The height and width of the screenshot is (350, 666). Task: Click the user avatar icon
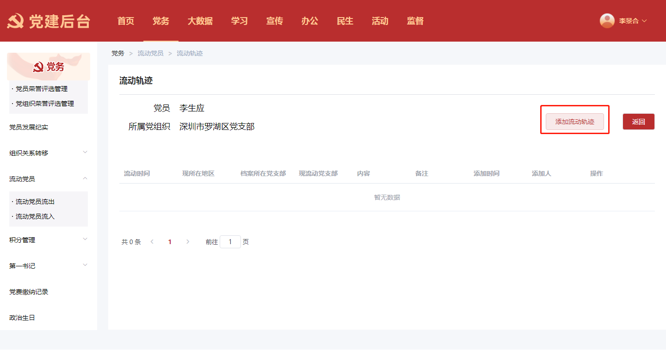[x=607, y=21]
